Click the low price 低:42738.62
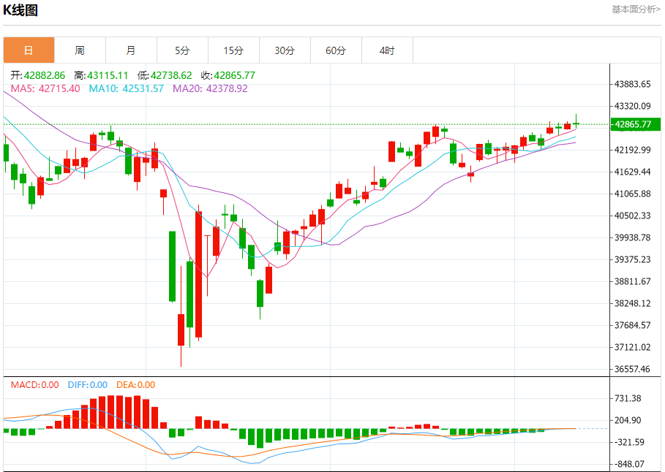665x472 pixels. (165, 75)
